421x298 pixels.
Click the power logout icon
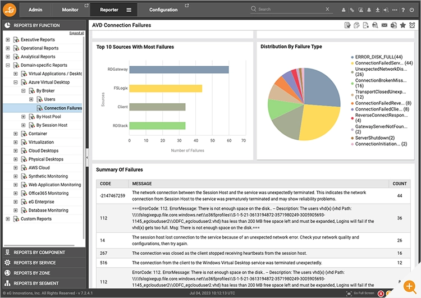coord(411,10)
